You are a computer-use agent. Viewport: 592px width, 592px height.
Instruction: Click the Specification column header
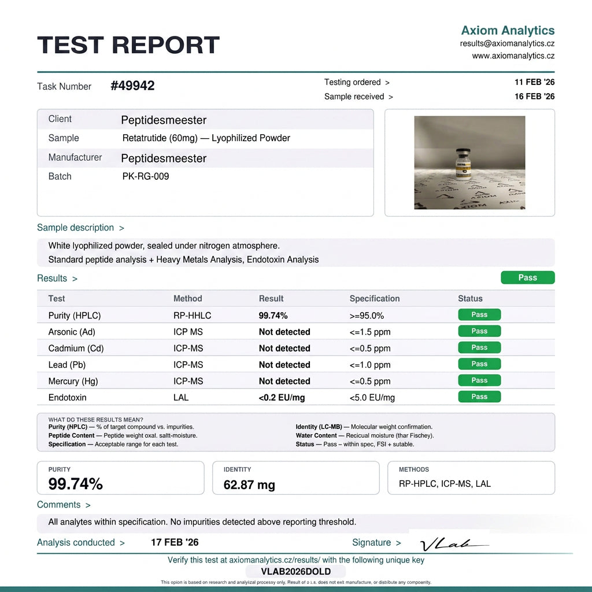pos(374,299)
